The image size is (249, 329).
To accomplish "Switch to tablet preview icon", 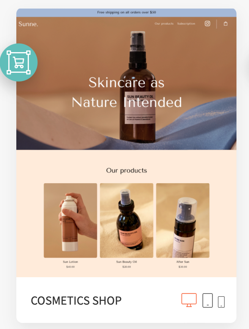I will point(207,300).
